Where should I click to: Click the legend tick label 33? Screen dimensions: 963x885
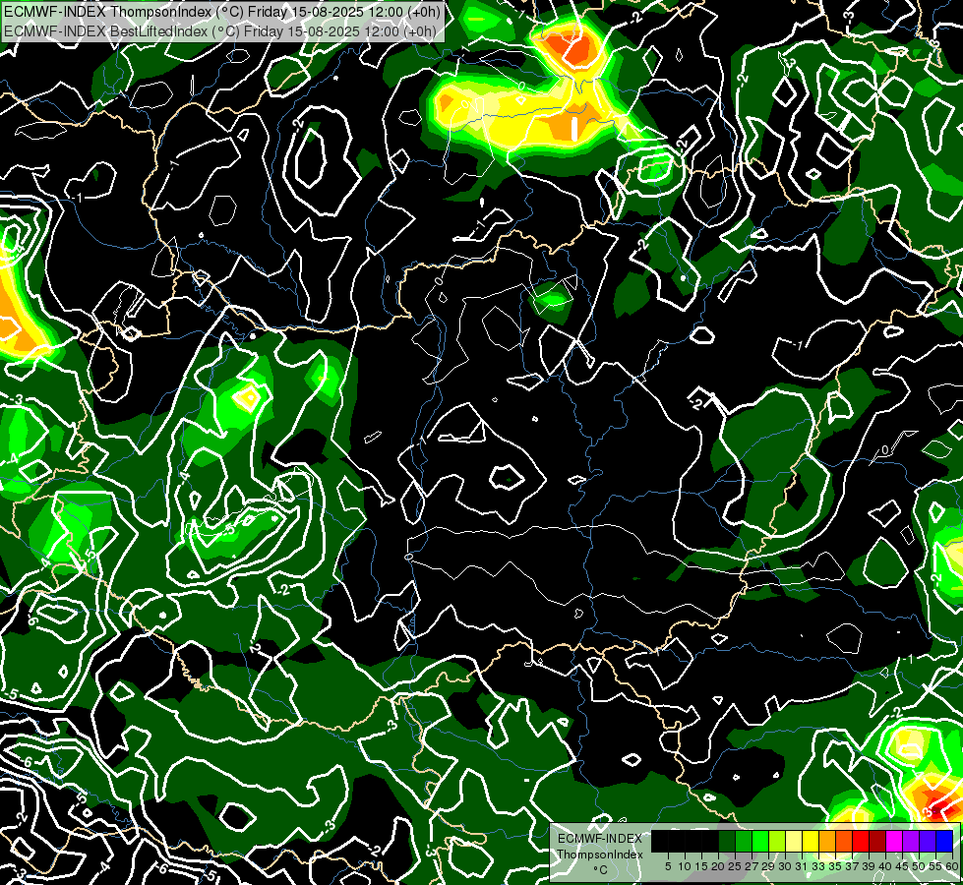[x=818, y=866]
